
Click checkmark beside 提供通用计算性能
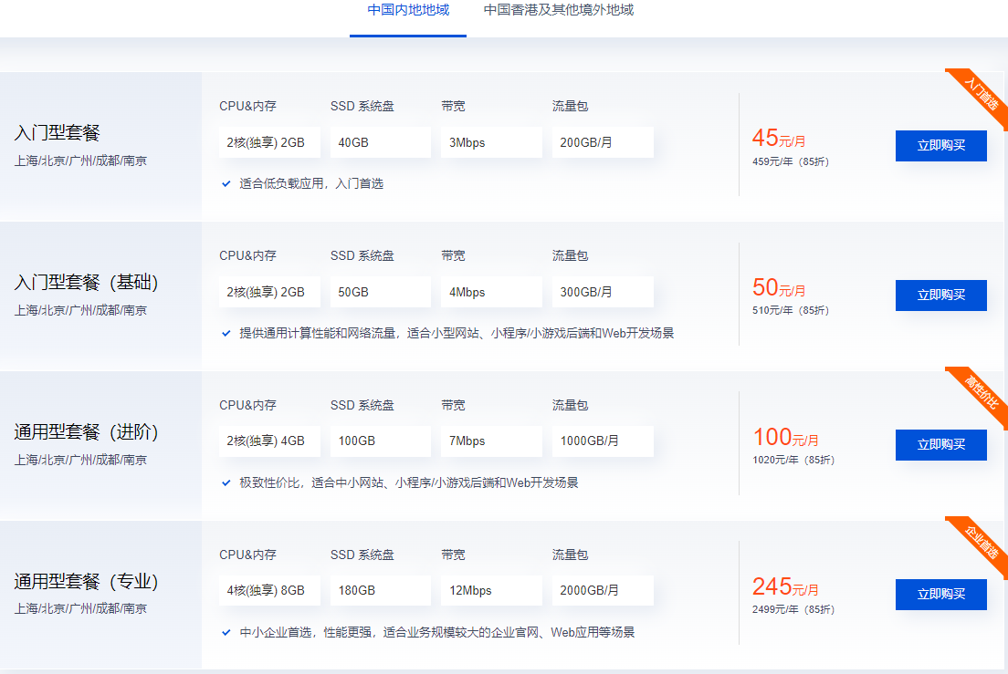coord(226,333)
